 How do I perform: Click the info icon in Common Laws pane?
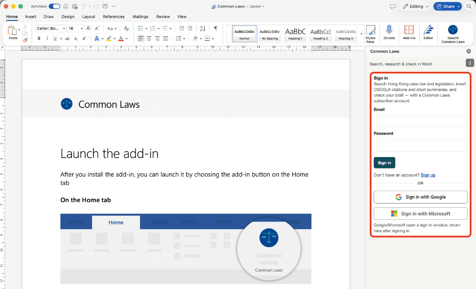click(x=469, y=63)
